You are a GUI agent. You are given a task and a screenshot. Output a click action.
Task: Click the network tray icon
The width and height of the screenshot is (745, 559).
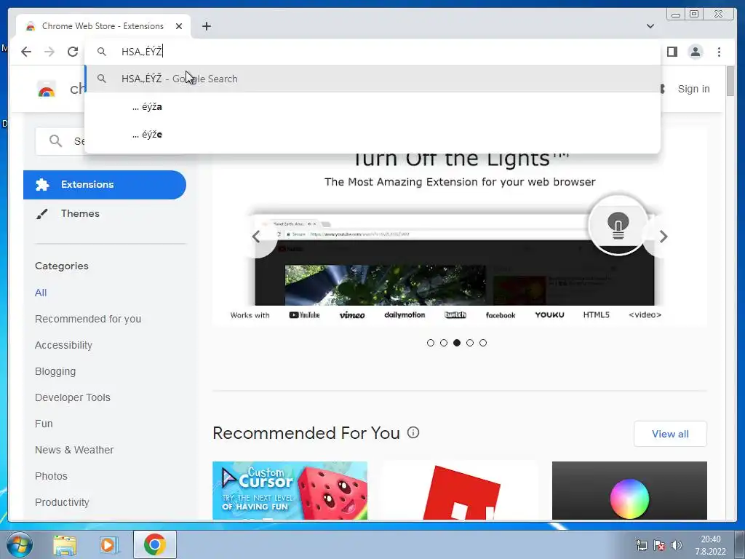pos(642,545)
